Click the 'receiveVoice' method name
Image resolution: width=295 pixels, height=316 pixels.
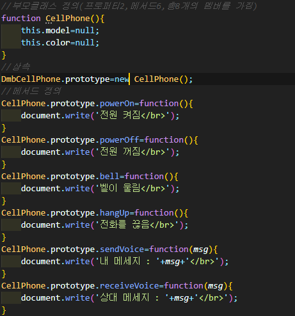click(x=129, y=286)
